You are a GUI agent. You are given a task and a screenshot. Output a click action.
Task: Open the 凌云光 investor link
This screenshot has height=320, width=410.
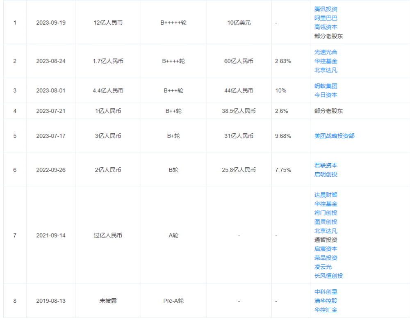323,267
